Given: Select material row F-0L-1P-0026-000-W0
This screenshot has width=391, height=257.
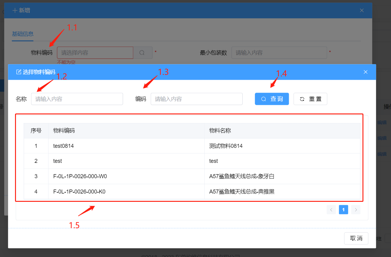Looking at the screenshot, I should click(x=80, y=176).
